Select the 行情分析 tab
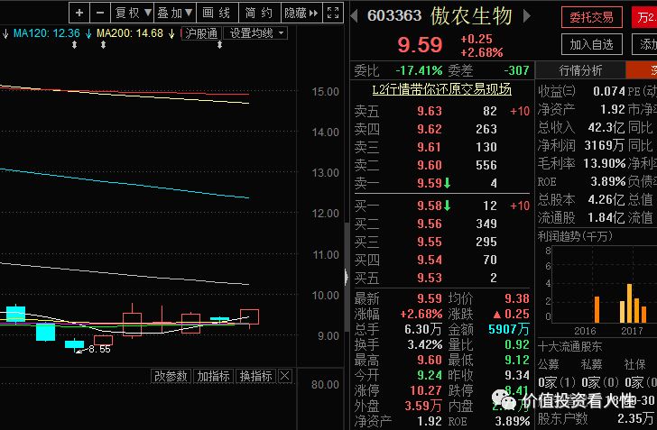Image resolution: width=657 pixels, height=430 pixels. (580, 70)
